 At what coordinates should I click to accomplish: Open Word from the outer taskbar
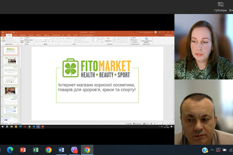(61, 150)
